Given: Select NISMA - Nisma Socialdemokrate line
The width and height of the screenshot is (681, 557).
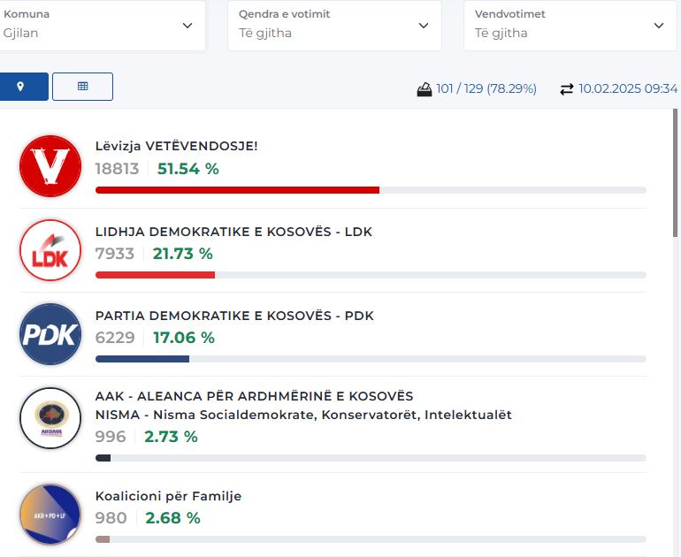Looking at the screenshot, I should (303, 415).
